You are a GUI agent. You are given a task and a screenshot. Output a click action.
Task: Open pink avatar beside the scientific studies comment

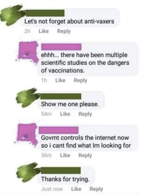point(28,51)
